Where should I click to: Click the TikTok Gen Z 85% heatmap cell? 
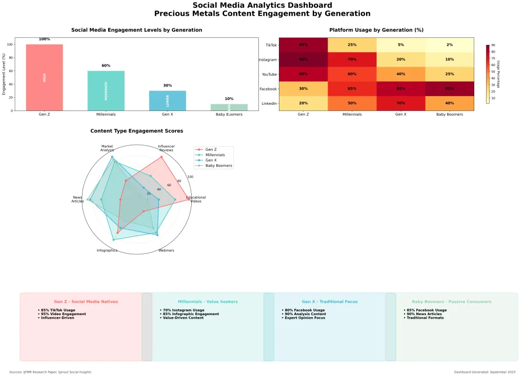(304, 45)
